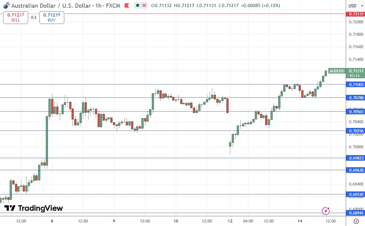The height and width of the screenshot is (226, 365).
Task: Click the 0.2 spread value
Action: pyautogui.click(x=34, y=17)
